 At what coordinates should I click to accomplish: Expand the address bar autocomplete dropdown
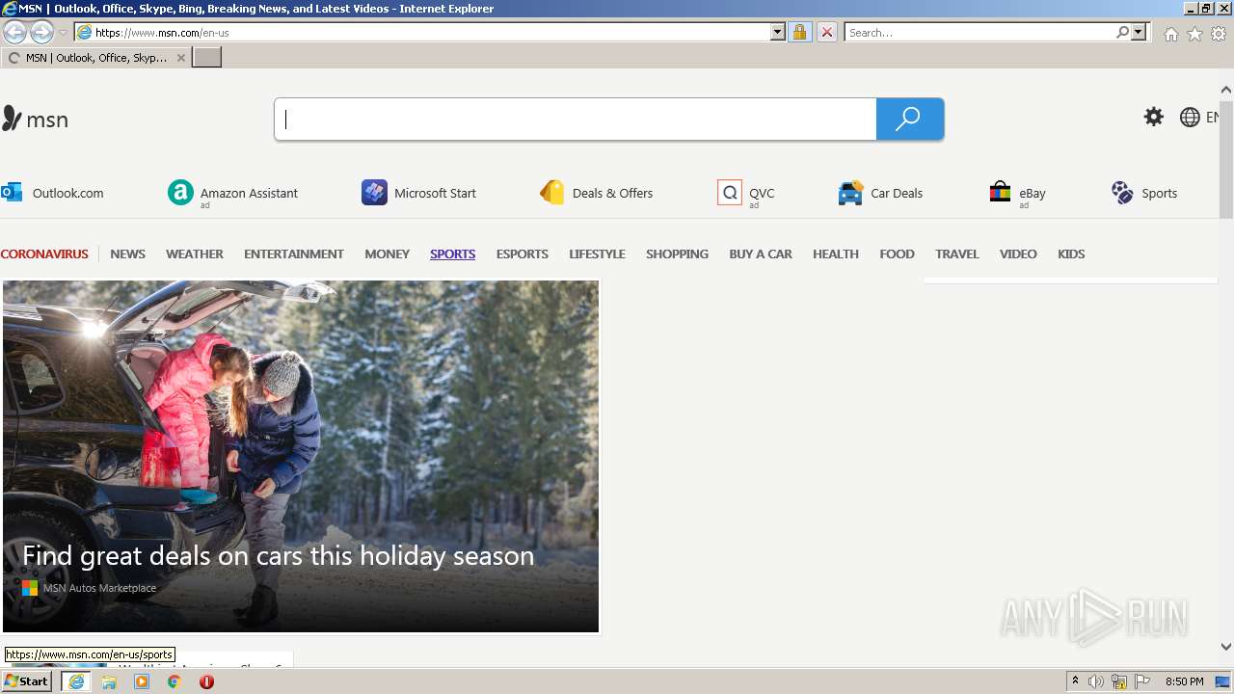(x=778, y=32)
